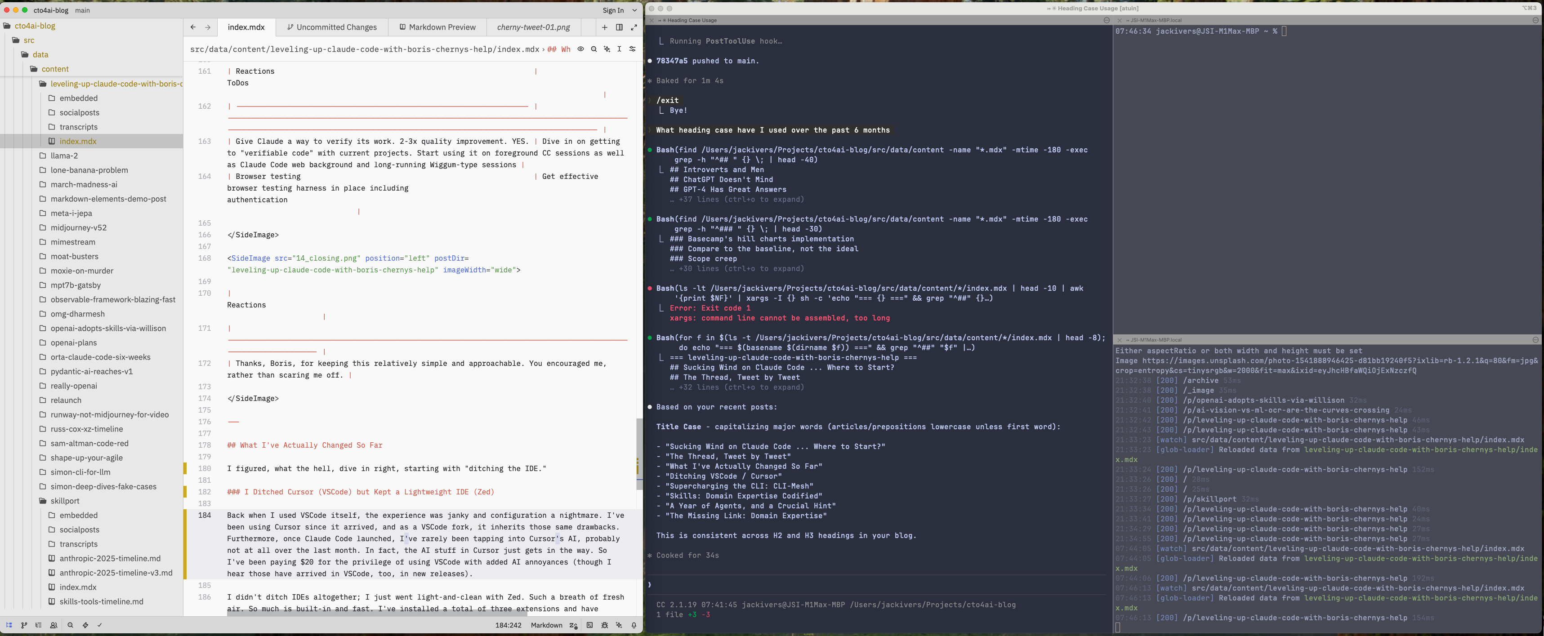Expand the llama-2 folder

[64, 156]
